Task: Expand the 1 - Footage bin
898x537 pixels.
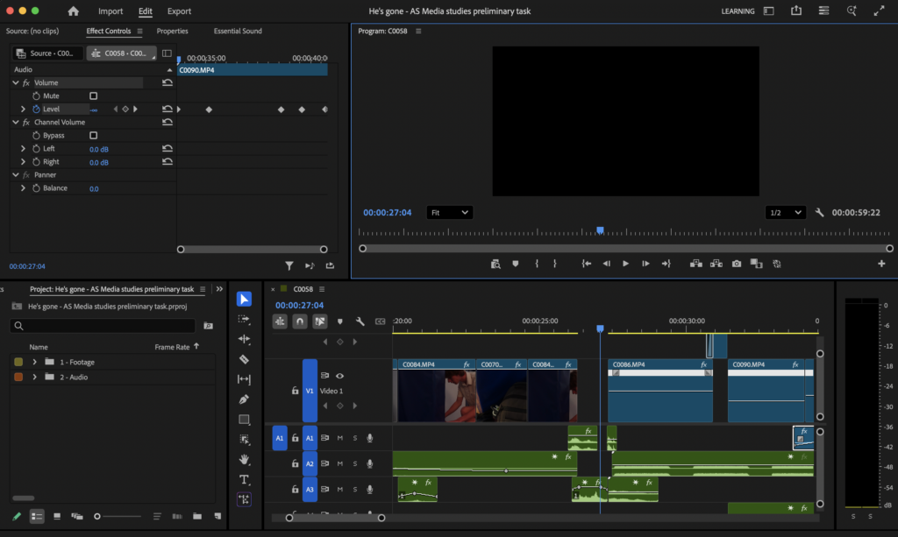Action: (35, 362)
